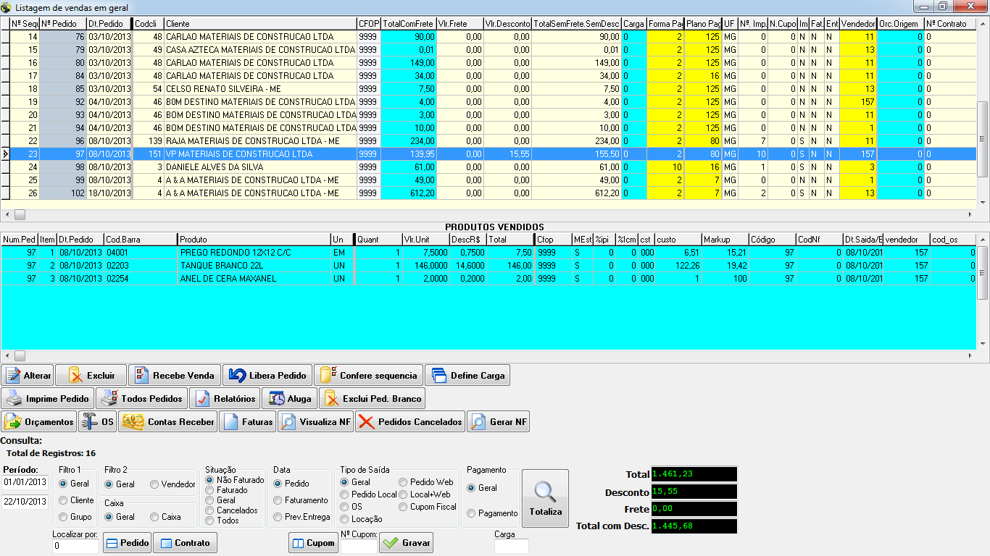
Task: Click order row with pedido number 102
Action: (488, 193)
